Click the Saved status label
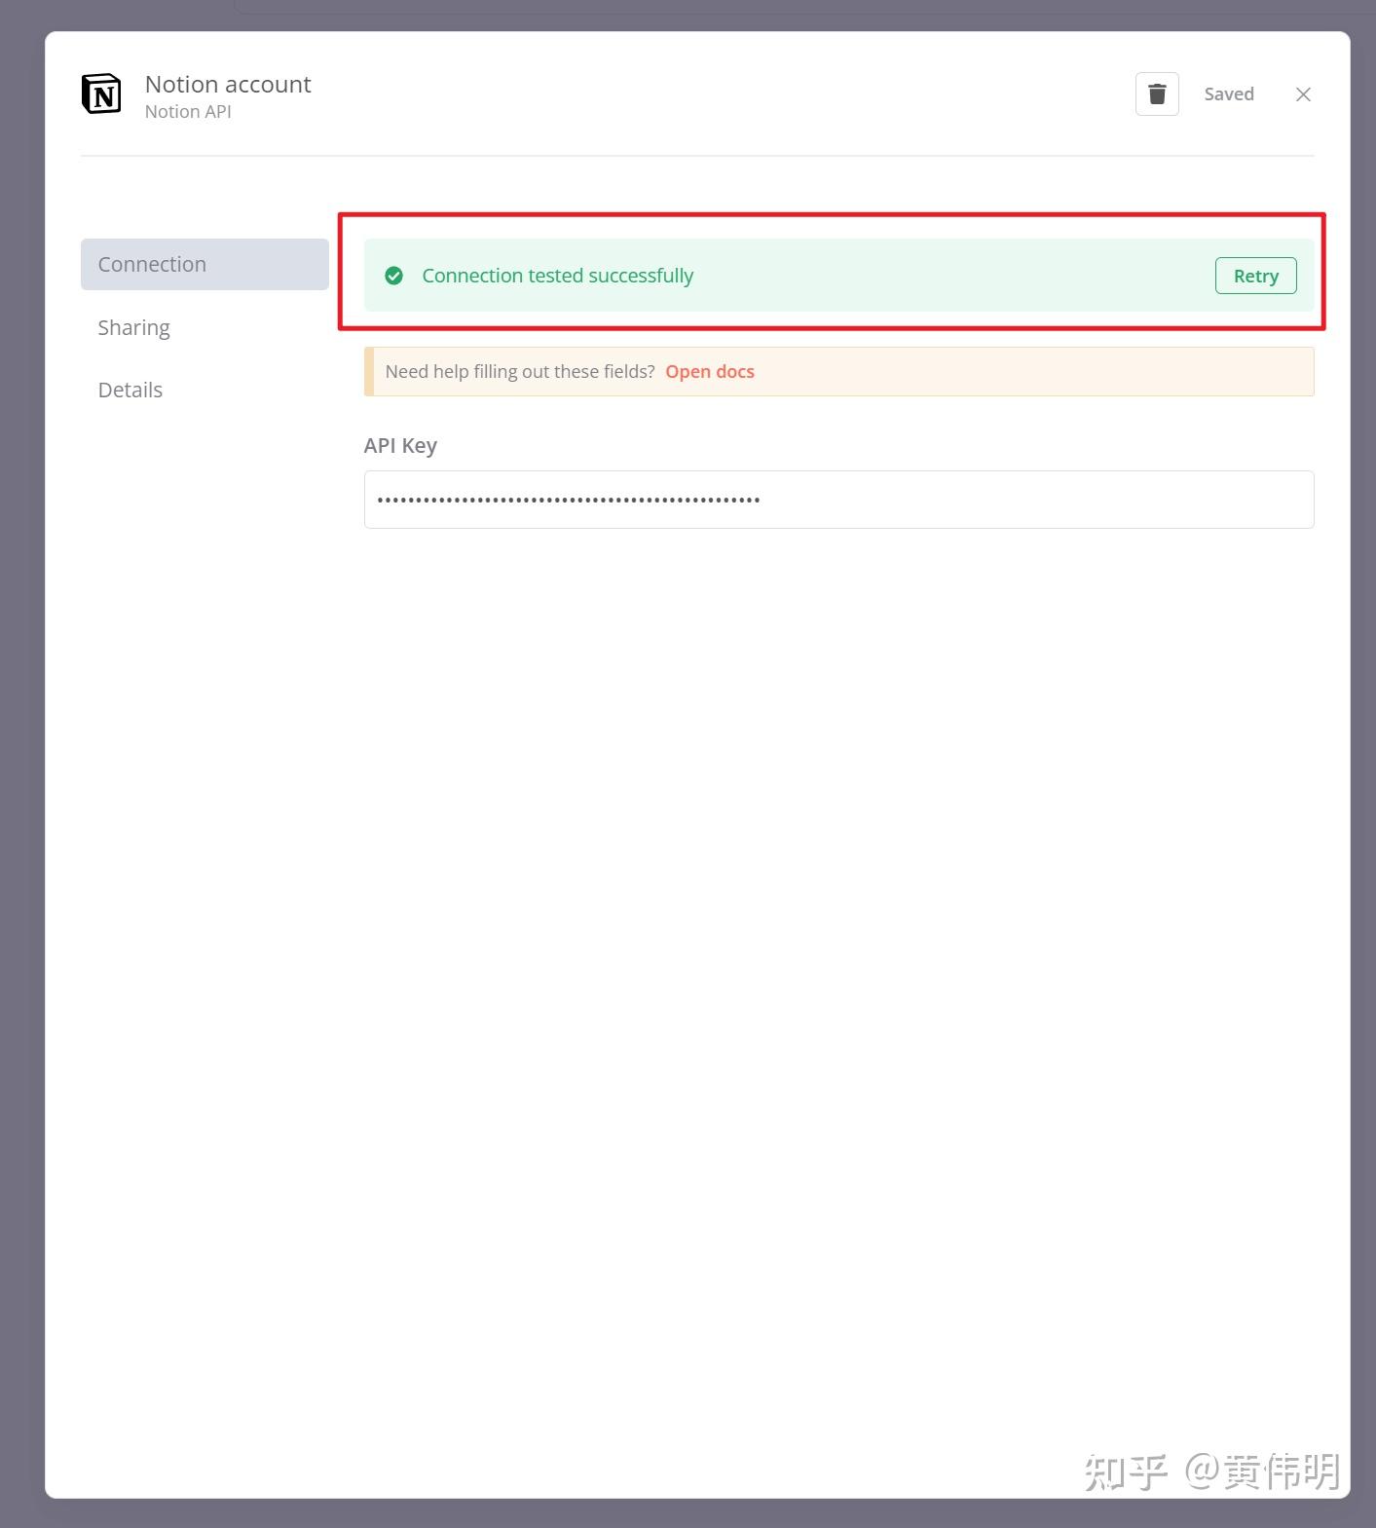The image size is (1376, 1528). point(1229,94)
